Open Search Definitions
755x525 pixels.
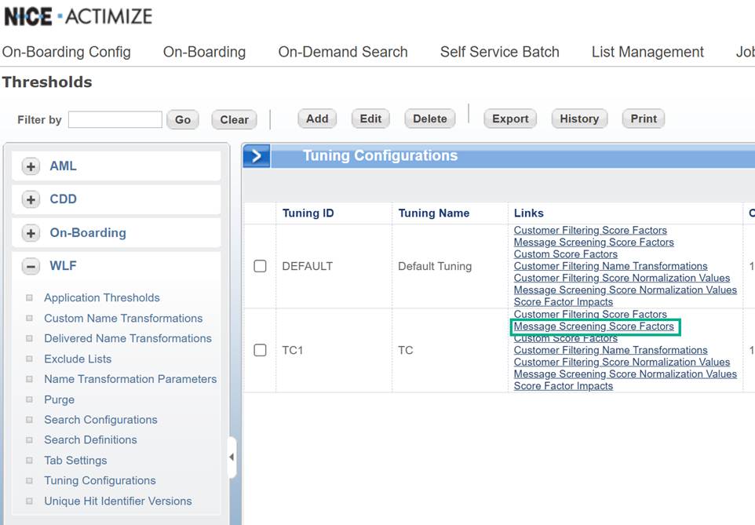point(90,439)
